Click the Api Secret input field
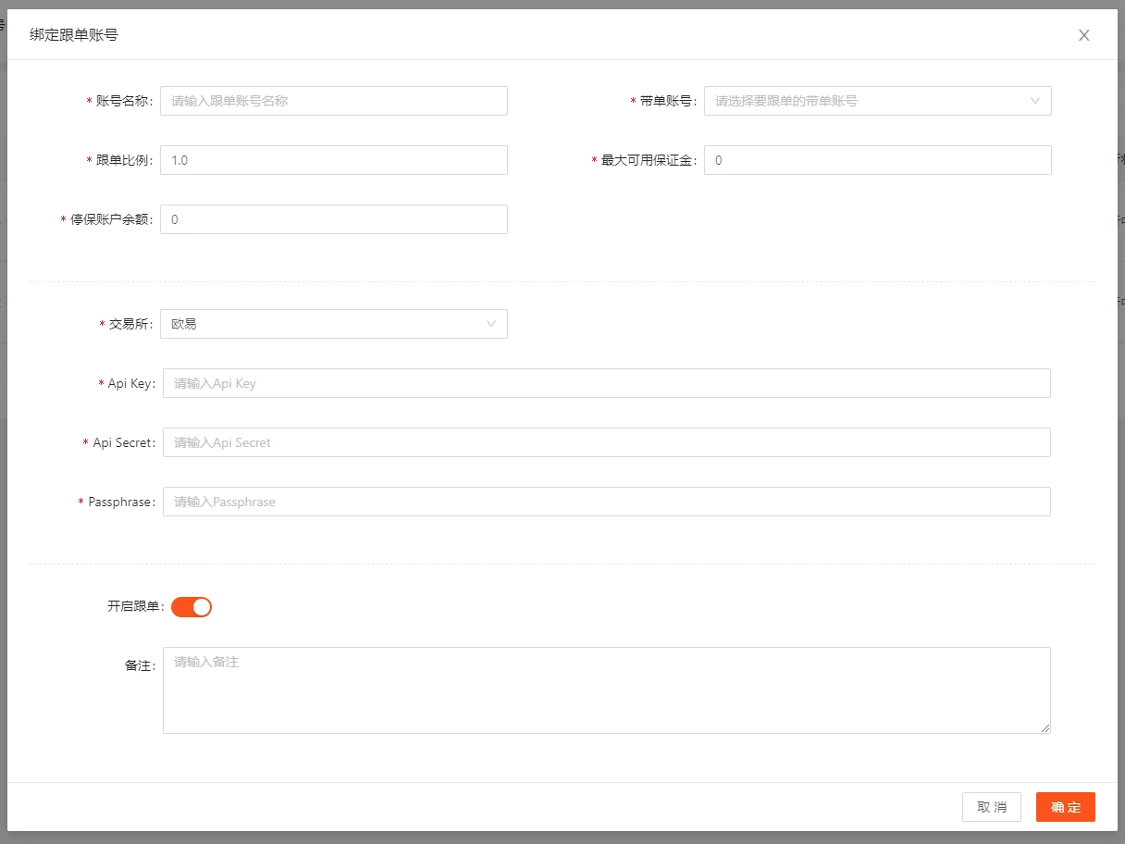The height and width of the screenshot is (844, 1125). pyautogui.click(x=607, y=442)
